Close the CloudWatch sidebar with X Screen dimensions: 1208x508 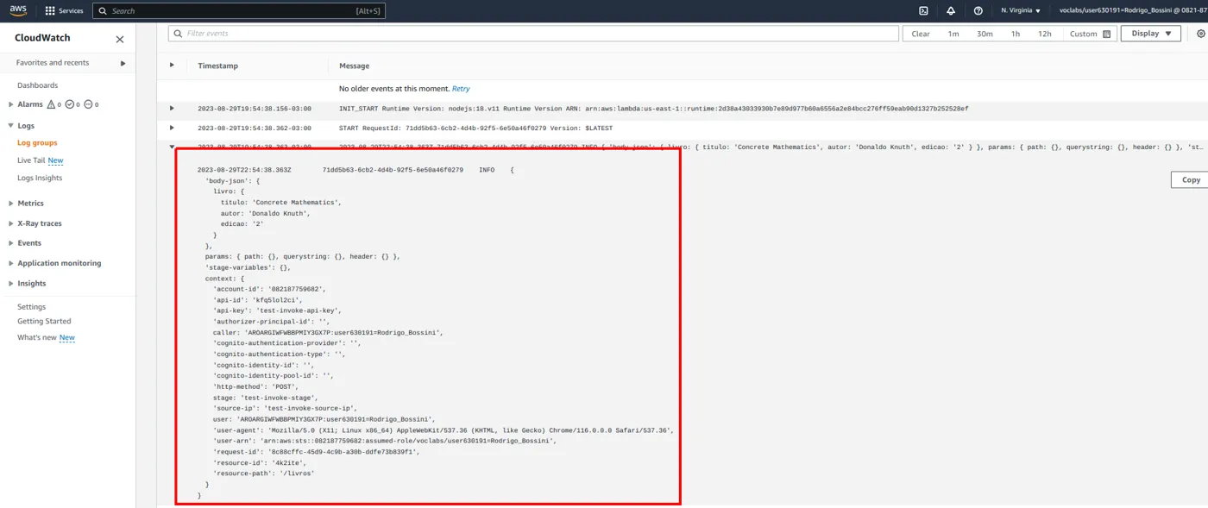[120, 39]
